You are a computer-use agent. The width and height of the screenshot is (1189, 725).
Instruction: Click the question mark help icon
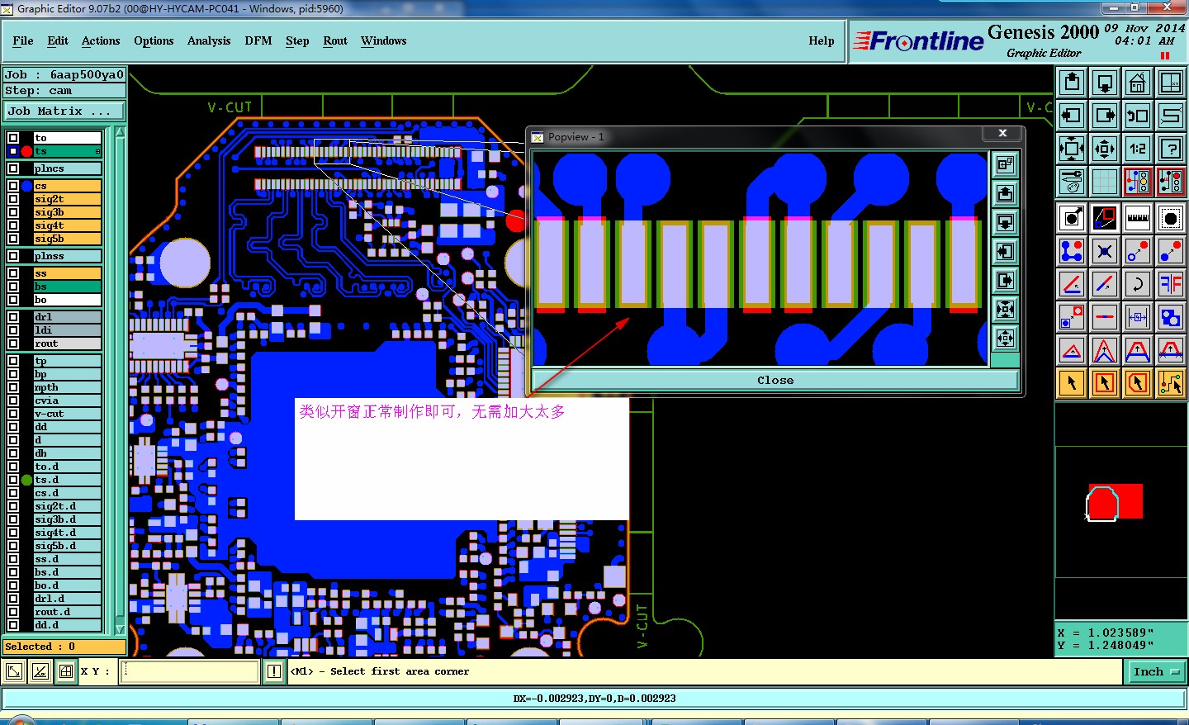tap(1171, 149)
